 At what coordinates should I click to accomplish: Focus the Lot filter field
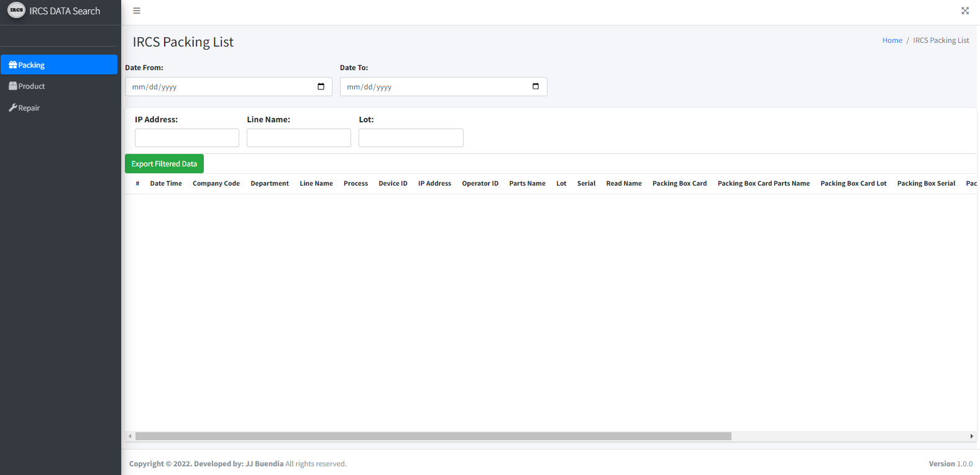tap(411, 138)
